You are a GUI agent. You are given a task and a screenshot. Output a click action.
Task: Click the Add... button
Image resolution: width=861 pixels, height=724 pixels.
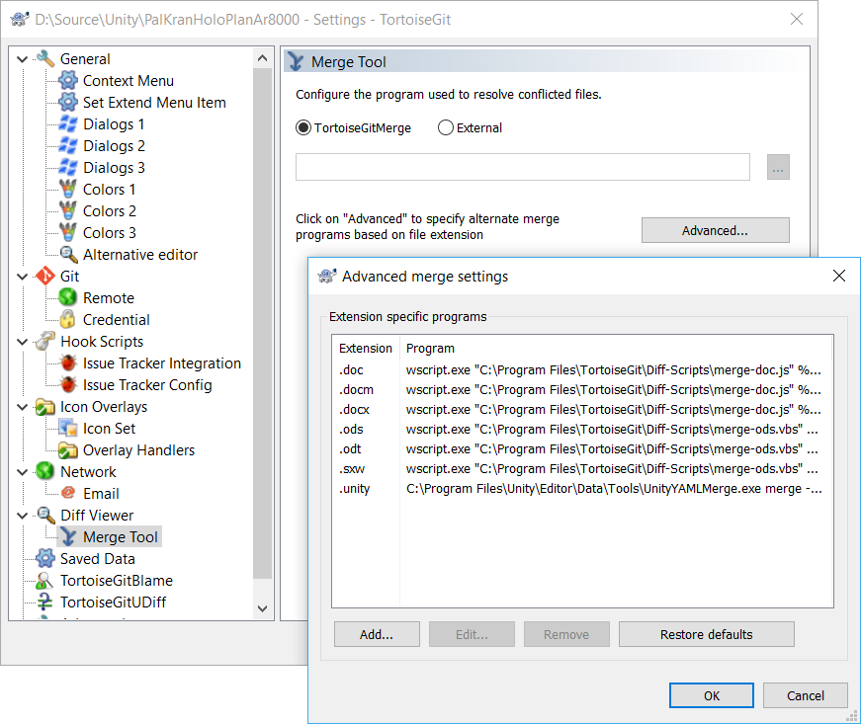pyautogui.click(x=377, y=634)
